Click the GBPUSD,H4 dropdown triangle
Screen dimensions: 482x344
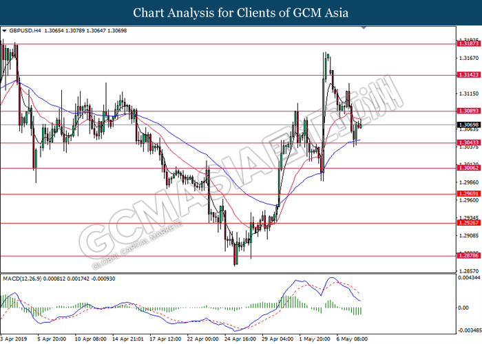4,31
